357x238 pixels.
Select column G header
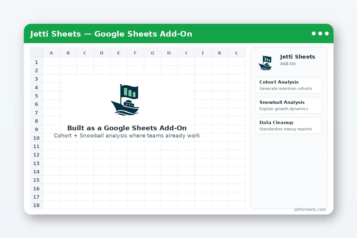pos(152,53)
